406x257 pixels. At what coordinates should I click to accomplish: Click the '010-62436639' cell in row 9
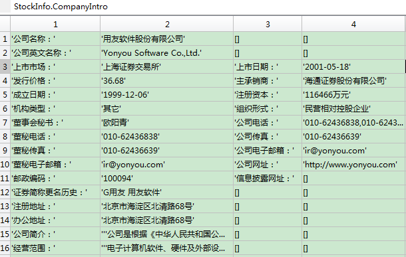tap(167, 151)
